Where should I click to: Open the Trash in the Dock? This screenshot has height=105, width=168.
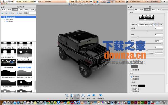coord(164,102)
